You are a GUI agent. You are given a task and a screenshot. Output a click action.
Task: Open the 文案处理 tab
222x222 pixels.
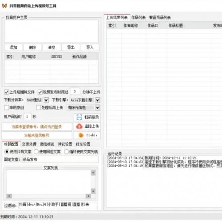29,144
